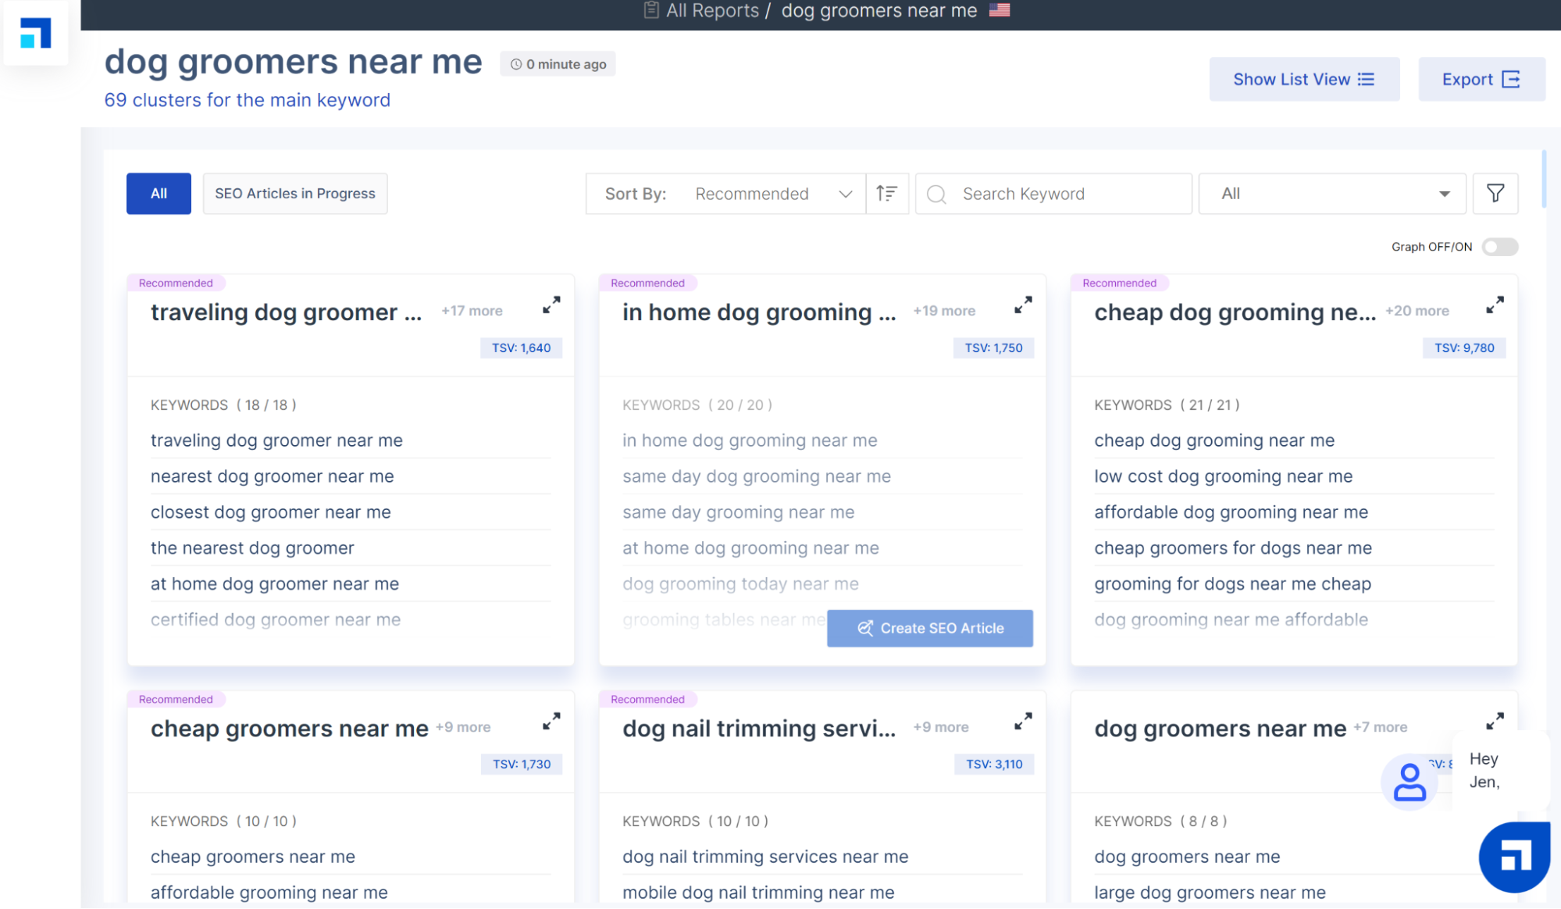Select the 'All' tab filter button

[159, 194]
